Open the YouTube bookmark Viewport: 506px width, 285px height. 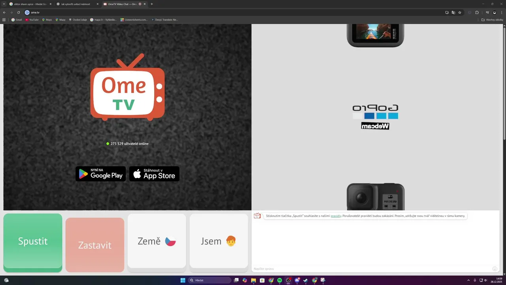[32, 19]
